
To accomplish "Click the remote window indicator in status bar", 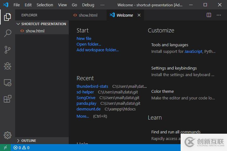I will tap(5, 148).
